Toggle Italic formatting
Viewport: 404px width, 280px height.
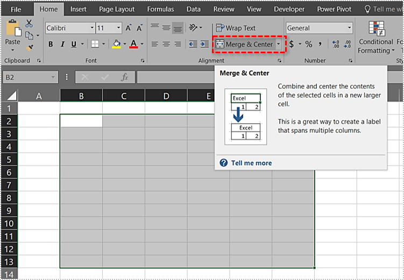point(63,44)
